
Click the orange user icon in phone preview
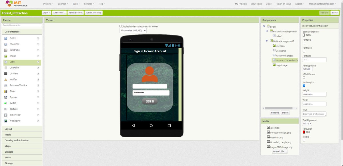150,74
